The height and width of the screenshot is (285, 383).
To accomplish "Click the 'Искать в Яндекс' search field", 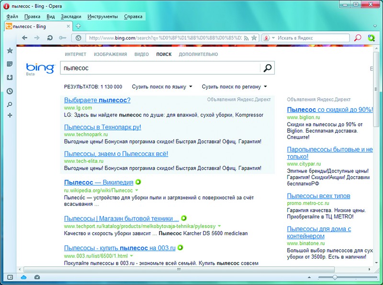I will tap(313, 38).
